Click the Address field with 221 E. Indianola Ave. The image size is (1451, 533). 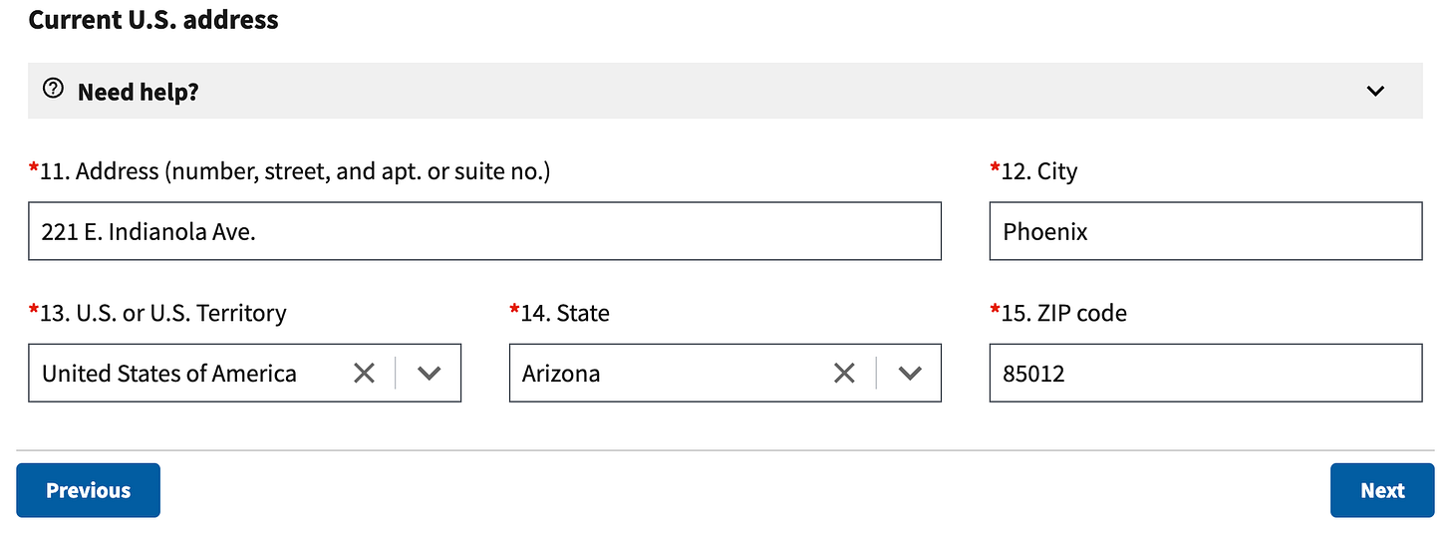click(x=484, y=231)
